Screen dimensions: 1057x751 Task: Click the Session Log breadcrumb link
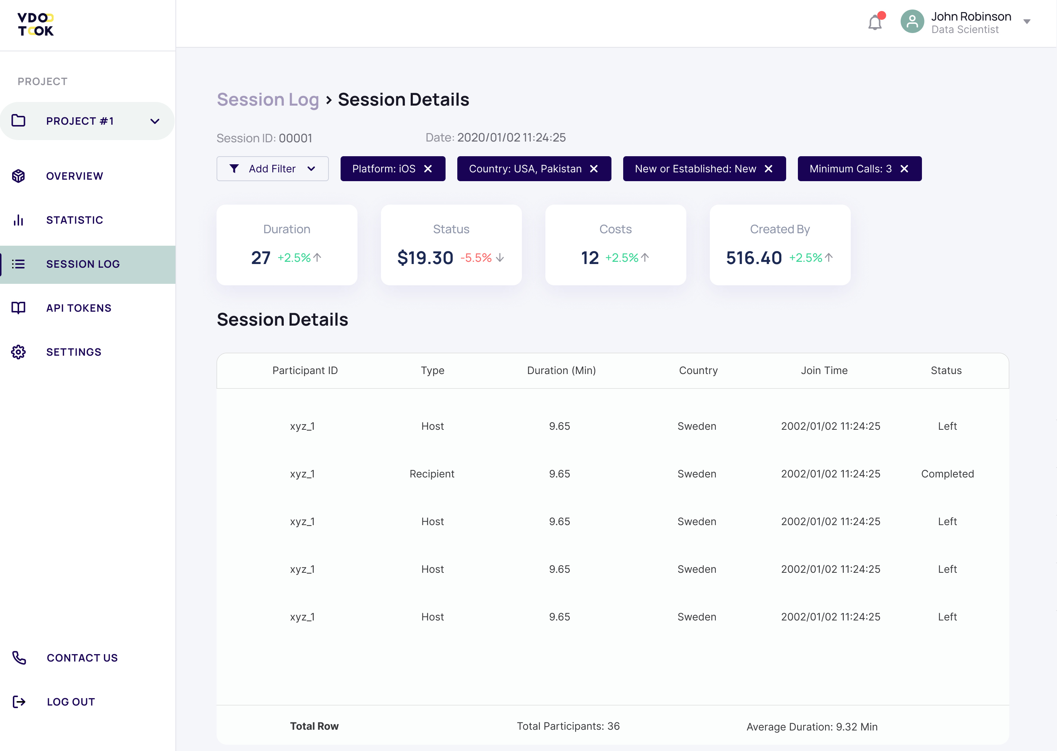[268, 99]
